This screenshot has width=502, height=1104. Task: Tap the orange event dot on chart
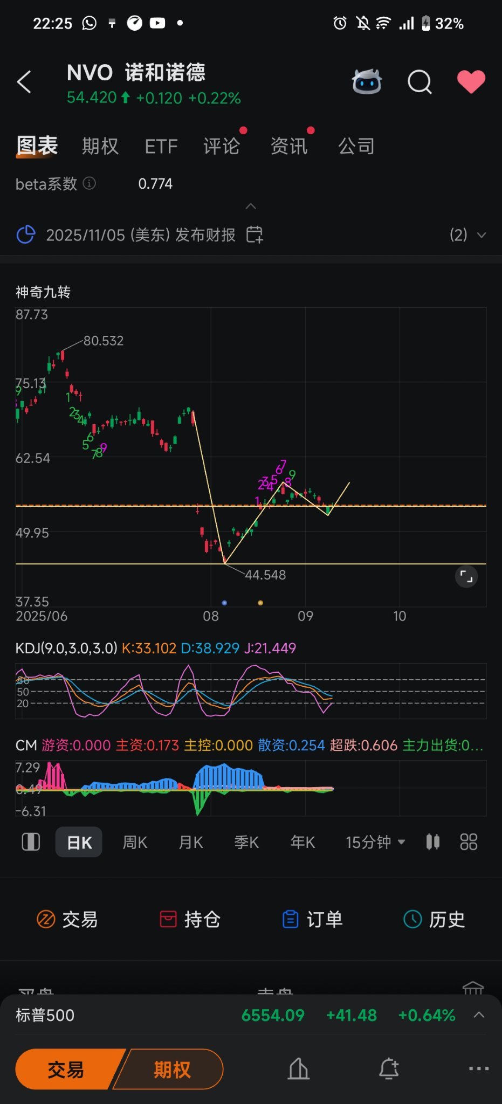[260, 603]
